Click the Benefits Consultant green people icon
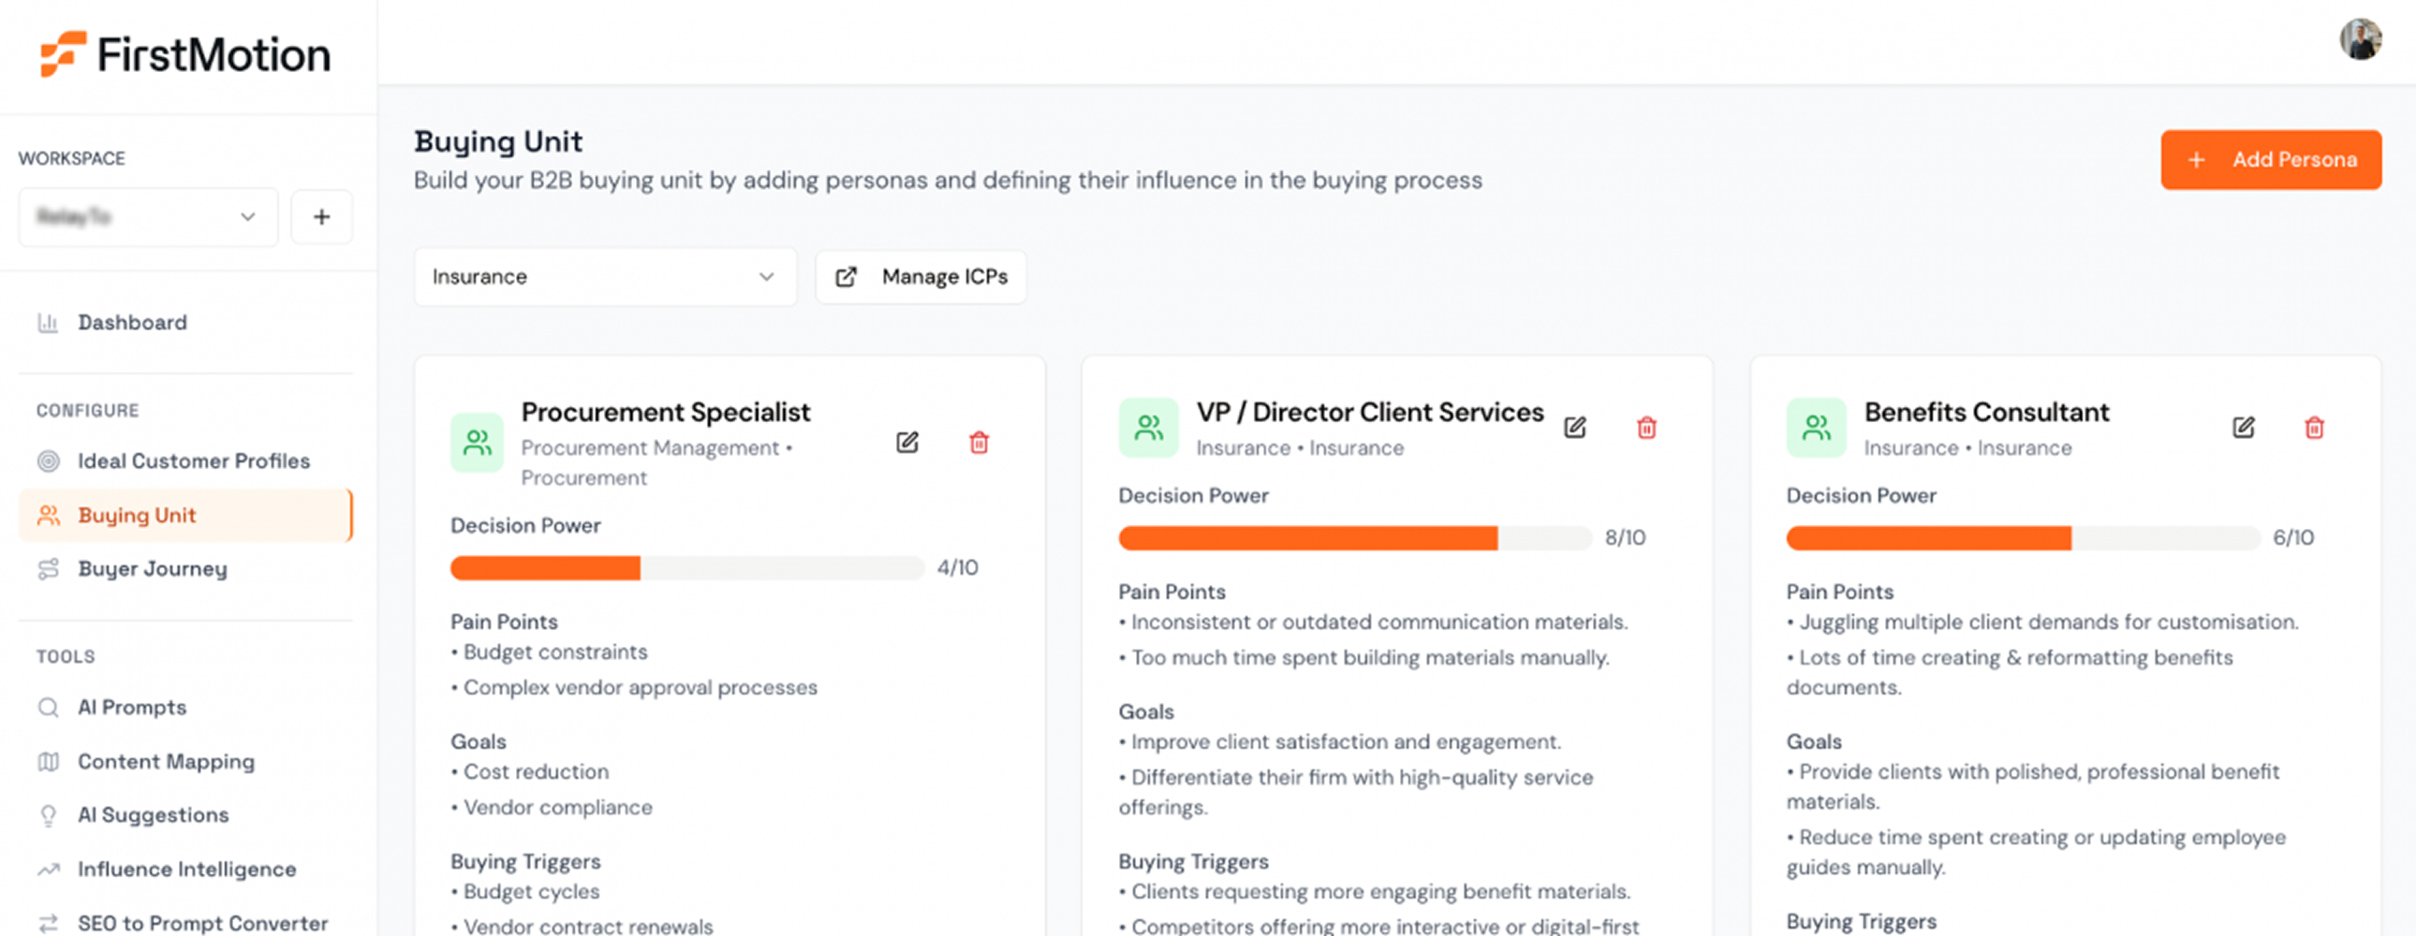2416x936 pixels. pos(1816,428)
